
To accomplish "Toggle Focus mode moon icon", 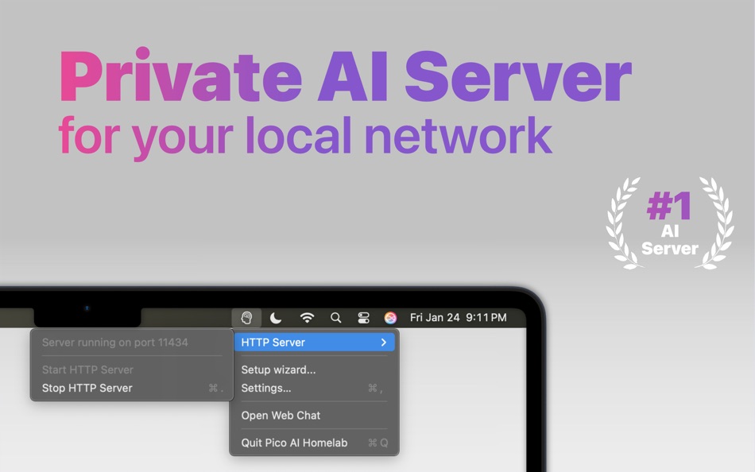I will click(276, 317).
